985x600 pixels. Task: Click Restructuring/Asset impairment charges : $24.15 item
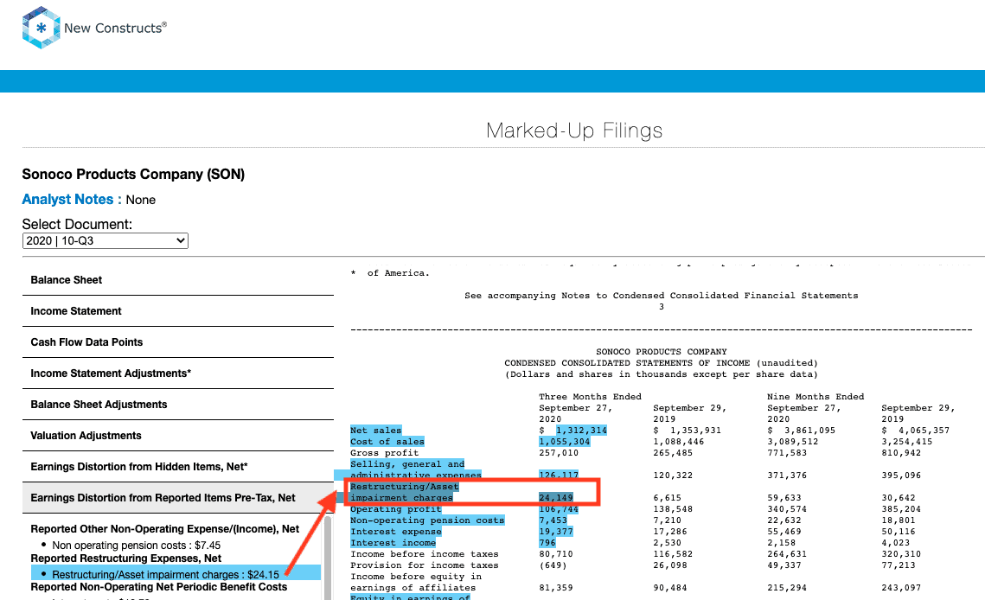[176, 572]
